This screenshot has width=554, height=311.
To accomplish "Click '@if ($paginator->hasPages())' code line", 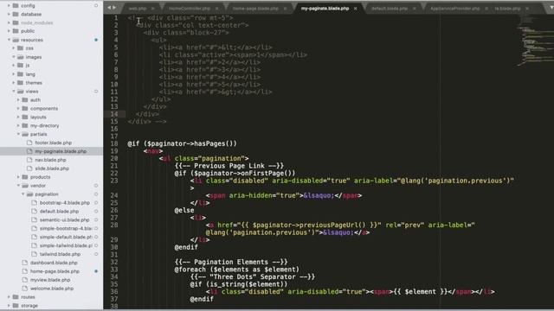I will pyautogui.click(x=182, y=143).
